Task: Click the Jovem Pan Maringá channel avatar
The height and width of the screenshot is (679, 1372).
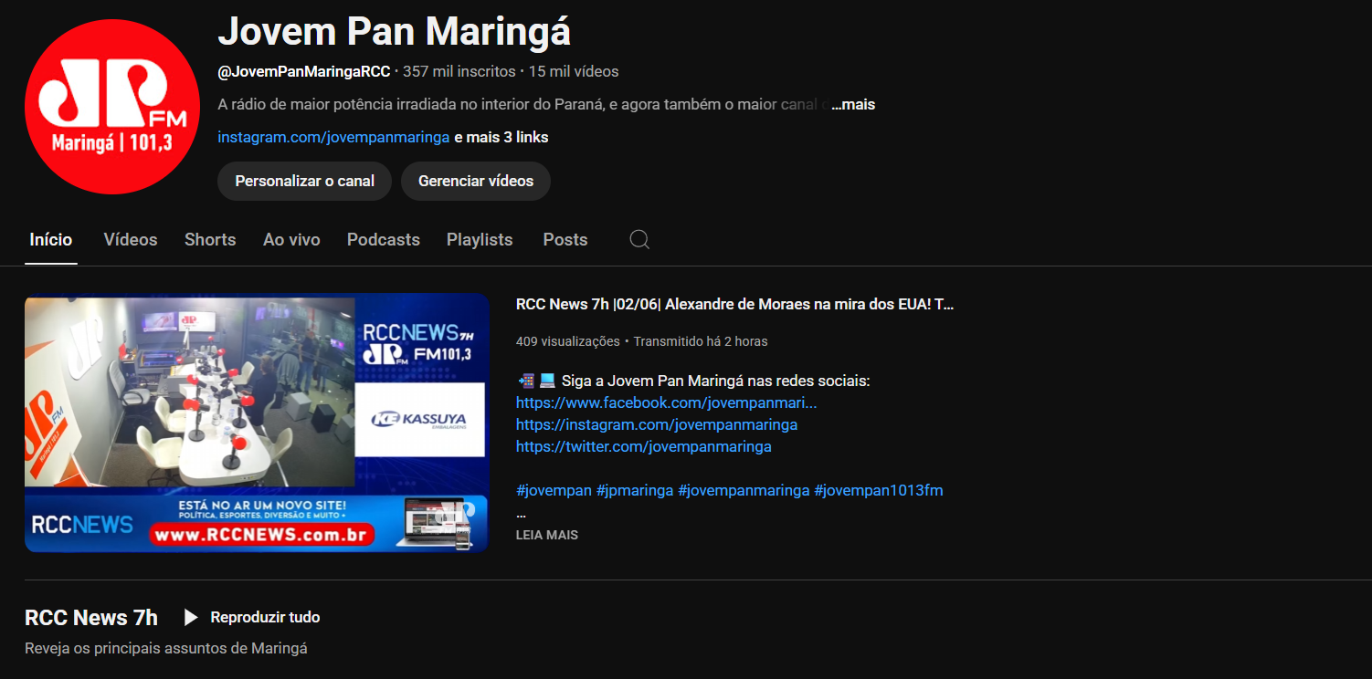Action: pyautogui.click(x=112, y=107)
